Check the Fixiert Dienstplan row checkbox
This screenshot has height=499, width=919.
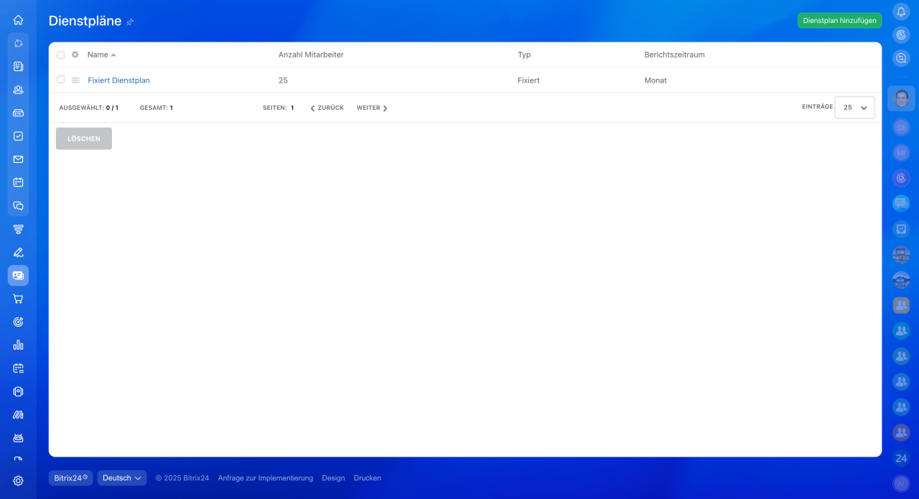tap(60, 80)
